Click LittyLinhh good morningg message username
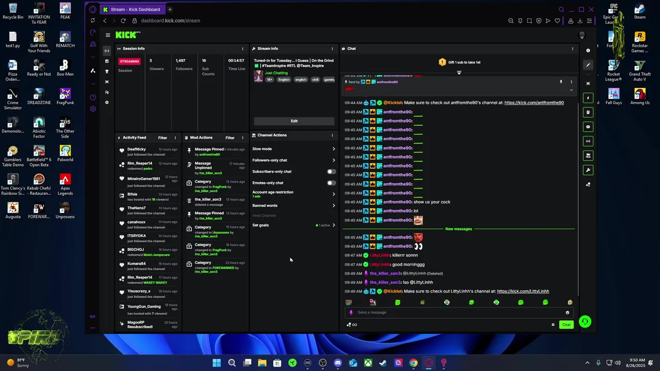The image size is (660, 371). (380, 264)
